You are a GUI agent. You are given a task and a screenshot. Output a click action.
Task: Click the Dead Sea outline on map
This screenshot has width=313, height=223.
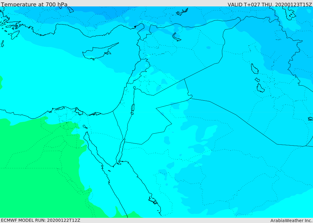(x=132, y=109)
